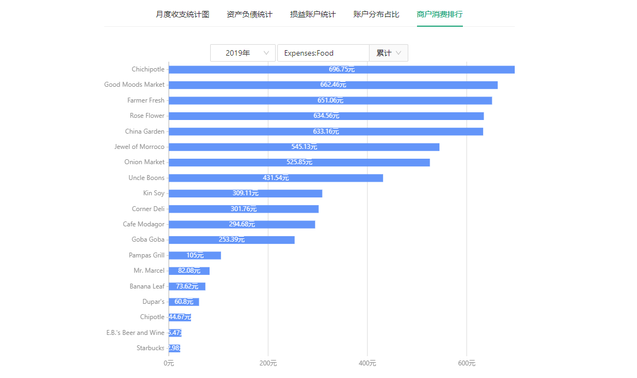This screenshot has height=378, width=637.
Task: Switch to 月度收支统计图 tab
Action: coord(182,14)
